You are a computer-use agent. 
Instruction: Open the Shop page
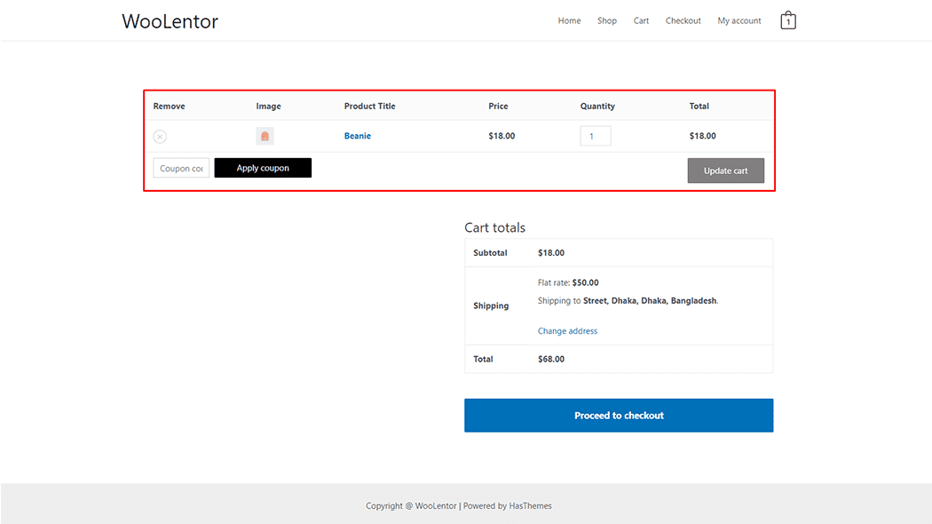tap(606, 20)
